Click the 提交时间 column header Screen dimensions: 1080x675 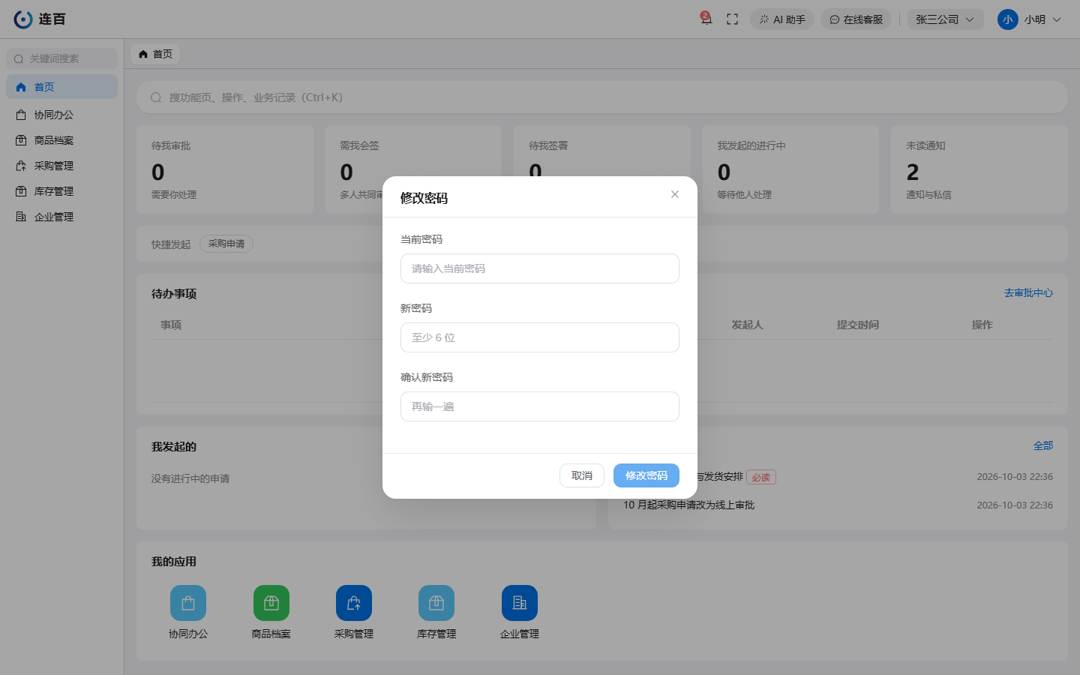[858, 325]
